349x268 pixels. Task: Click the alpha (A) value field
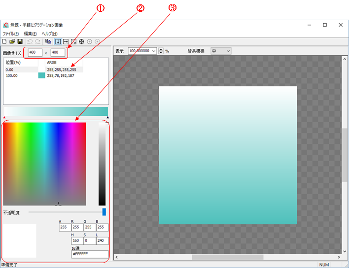tap(65, 227)
